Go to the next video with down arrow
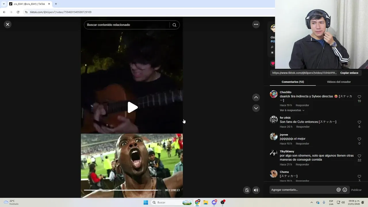Image resolution: width=368 pixels, height=207 pixels. point(256,108)
